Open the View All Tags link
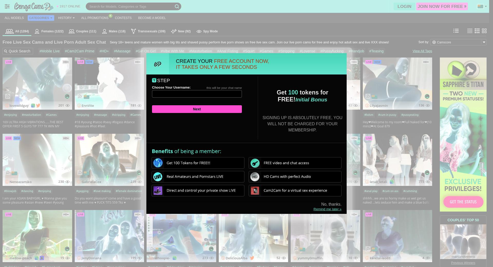The height and width of the screenshot is (267, 493). click(422, 51)
